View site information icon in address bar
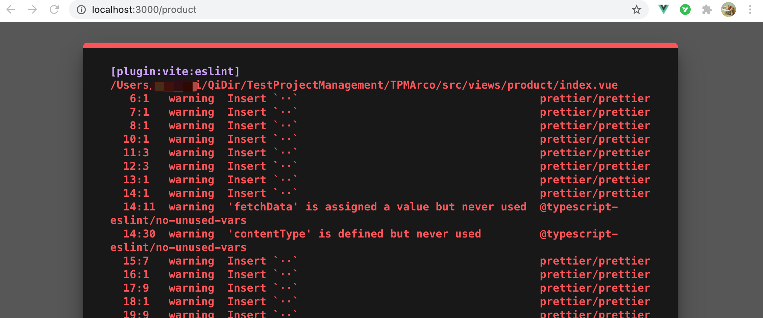This screenshot has width=763, height=318. tap(81, 9)
